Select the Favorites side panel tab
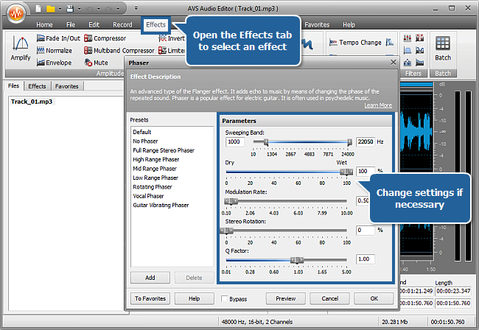The image size is (479, 330). [66, 86]
